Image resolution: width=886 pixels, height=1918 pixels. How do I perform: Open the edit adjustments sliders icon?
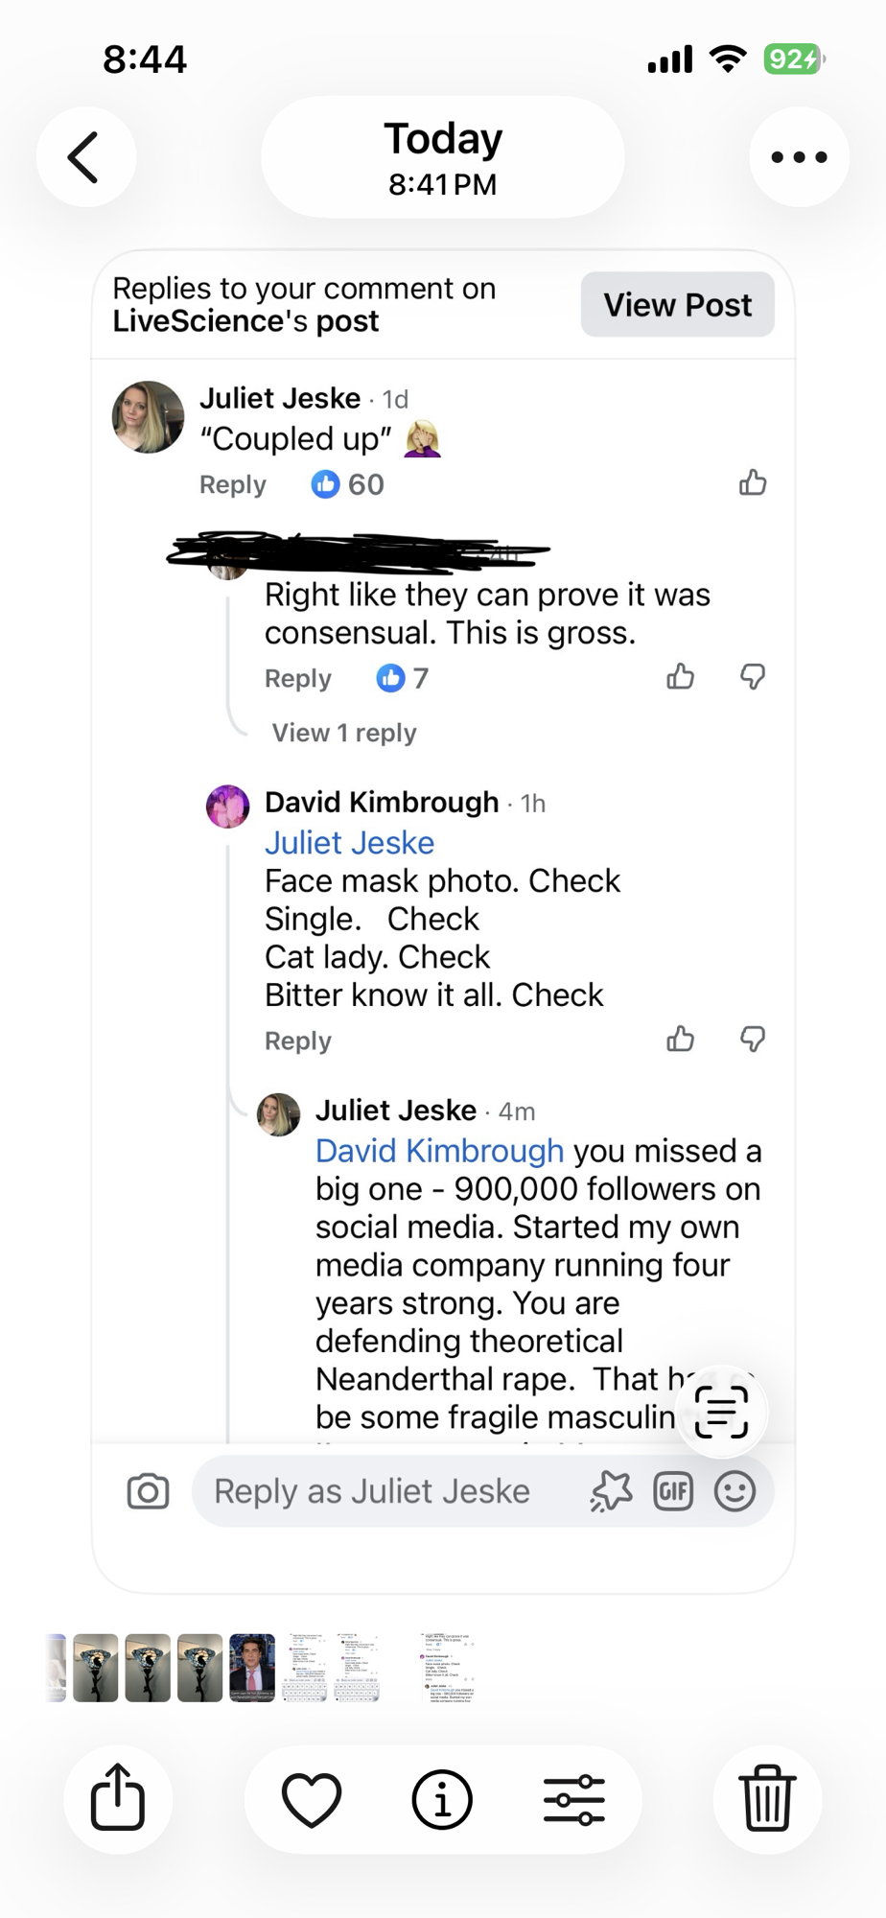tap(573, 1799)
